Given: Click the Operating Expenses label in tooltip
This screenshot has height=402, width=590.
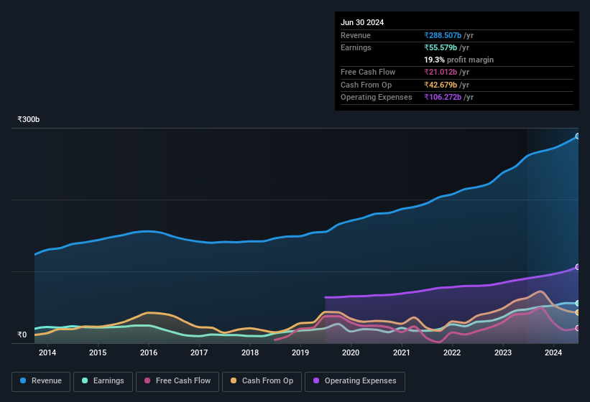Looking at the screenshot, I should [377, 98].
